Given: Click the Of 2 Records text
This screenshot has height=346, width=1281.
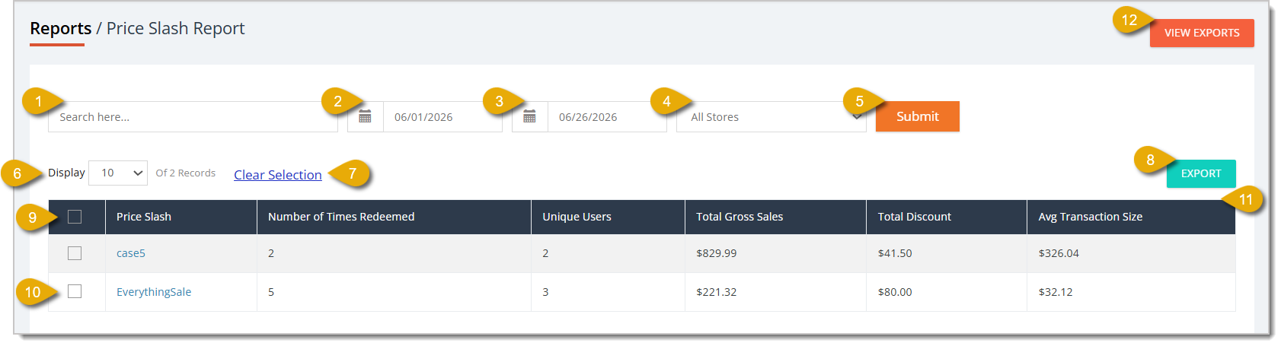Looking at the screenshot, I should 186,173.
